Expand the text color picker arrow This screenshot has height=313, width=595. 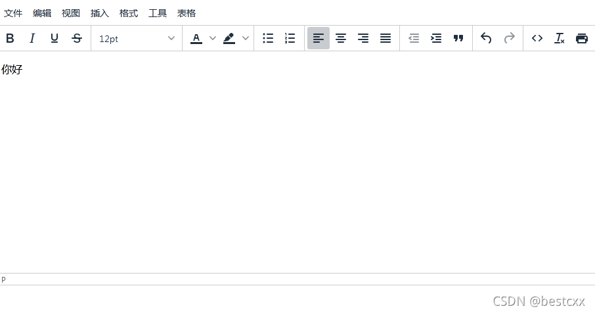click(213, 38)
